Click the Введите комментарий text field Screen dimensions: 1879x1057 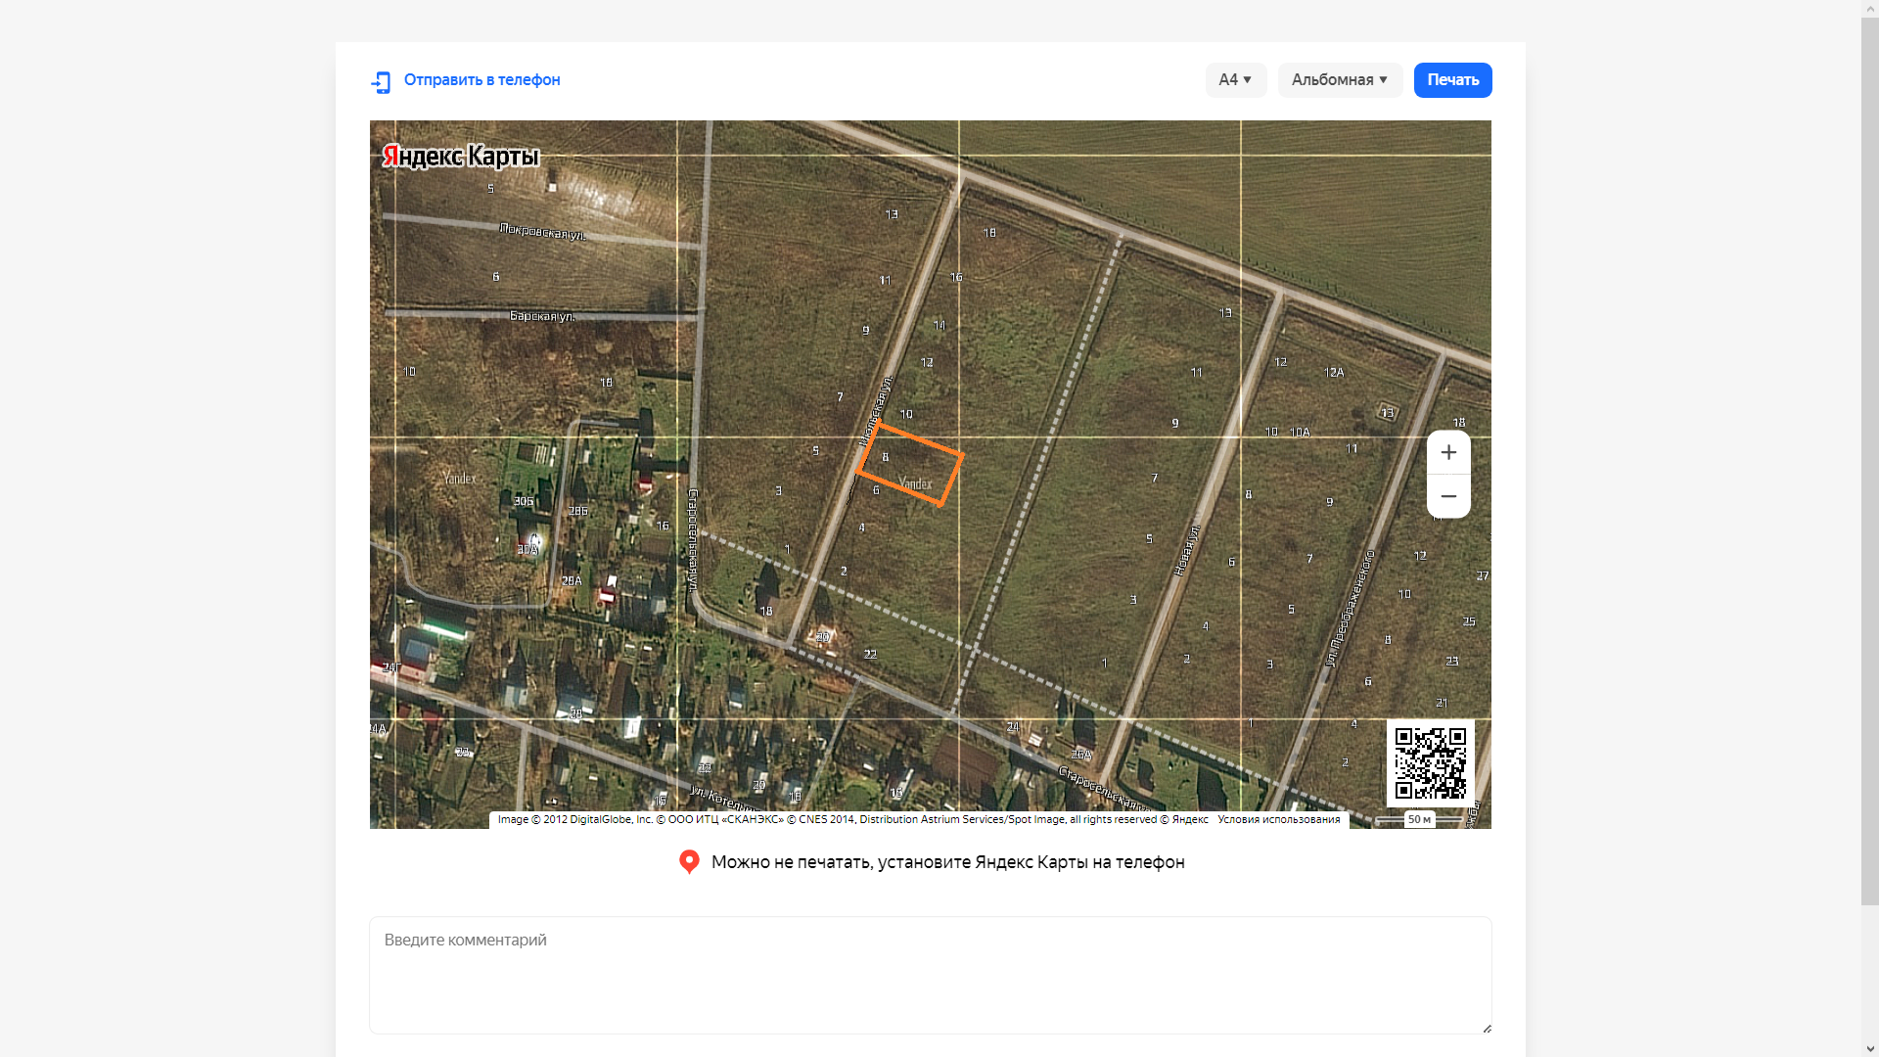click(930, 975)
